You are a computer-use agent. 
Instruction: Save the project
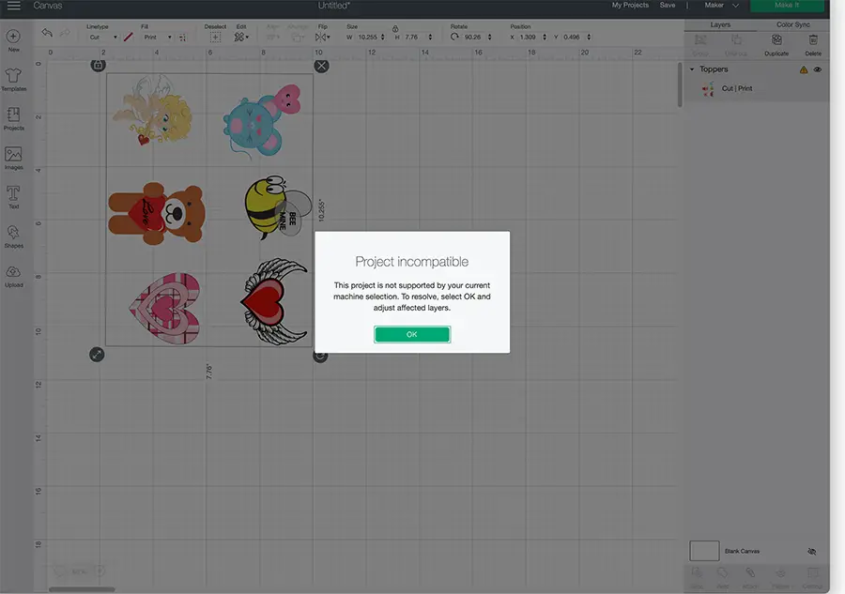668,6
